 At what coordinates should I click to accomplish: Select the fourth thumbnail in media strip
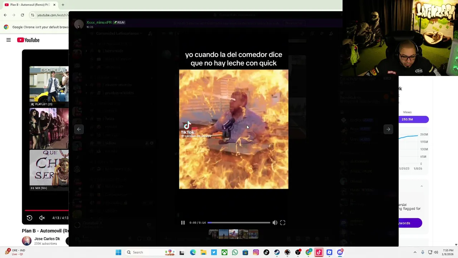click(x=243, y=234)
